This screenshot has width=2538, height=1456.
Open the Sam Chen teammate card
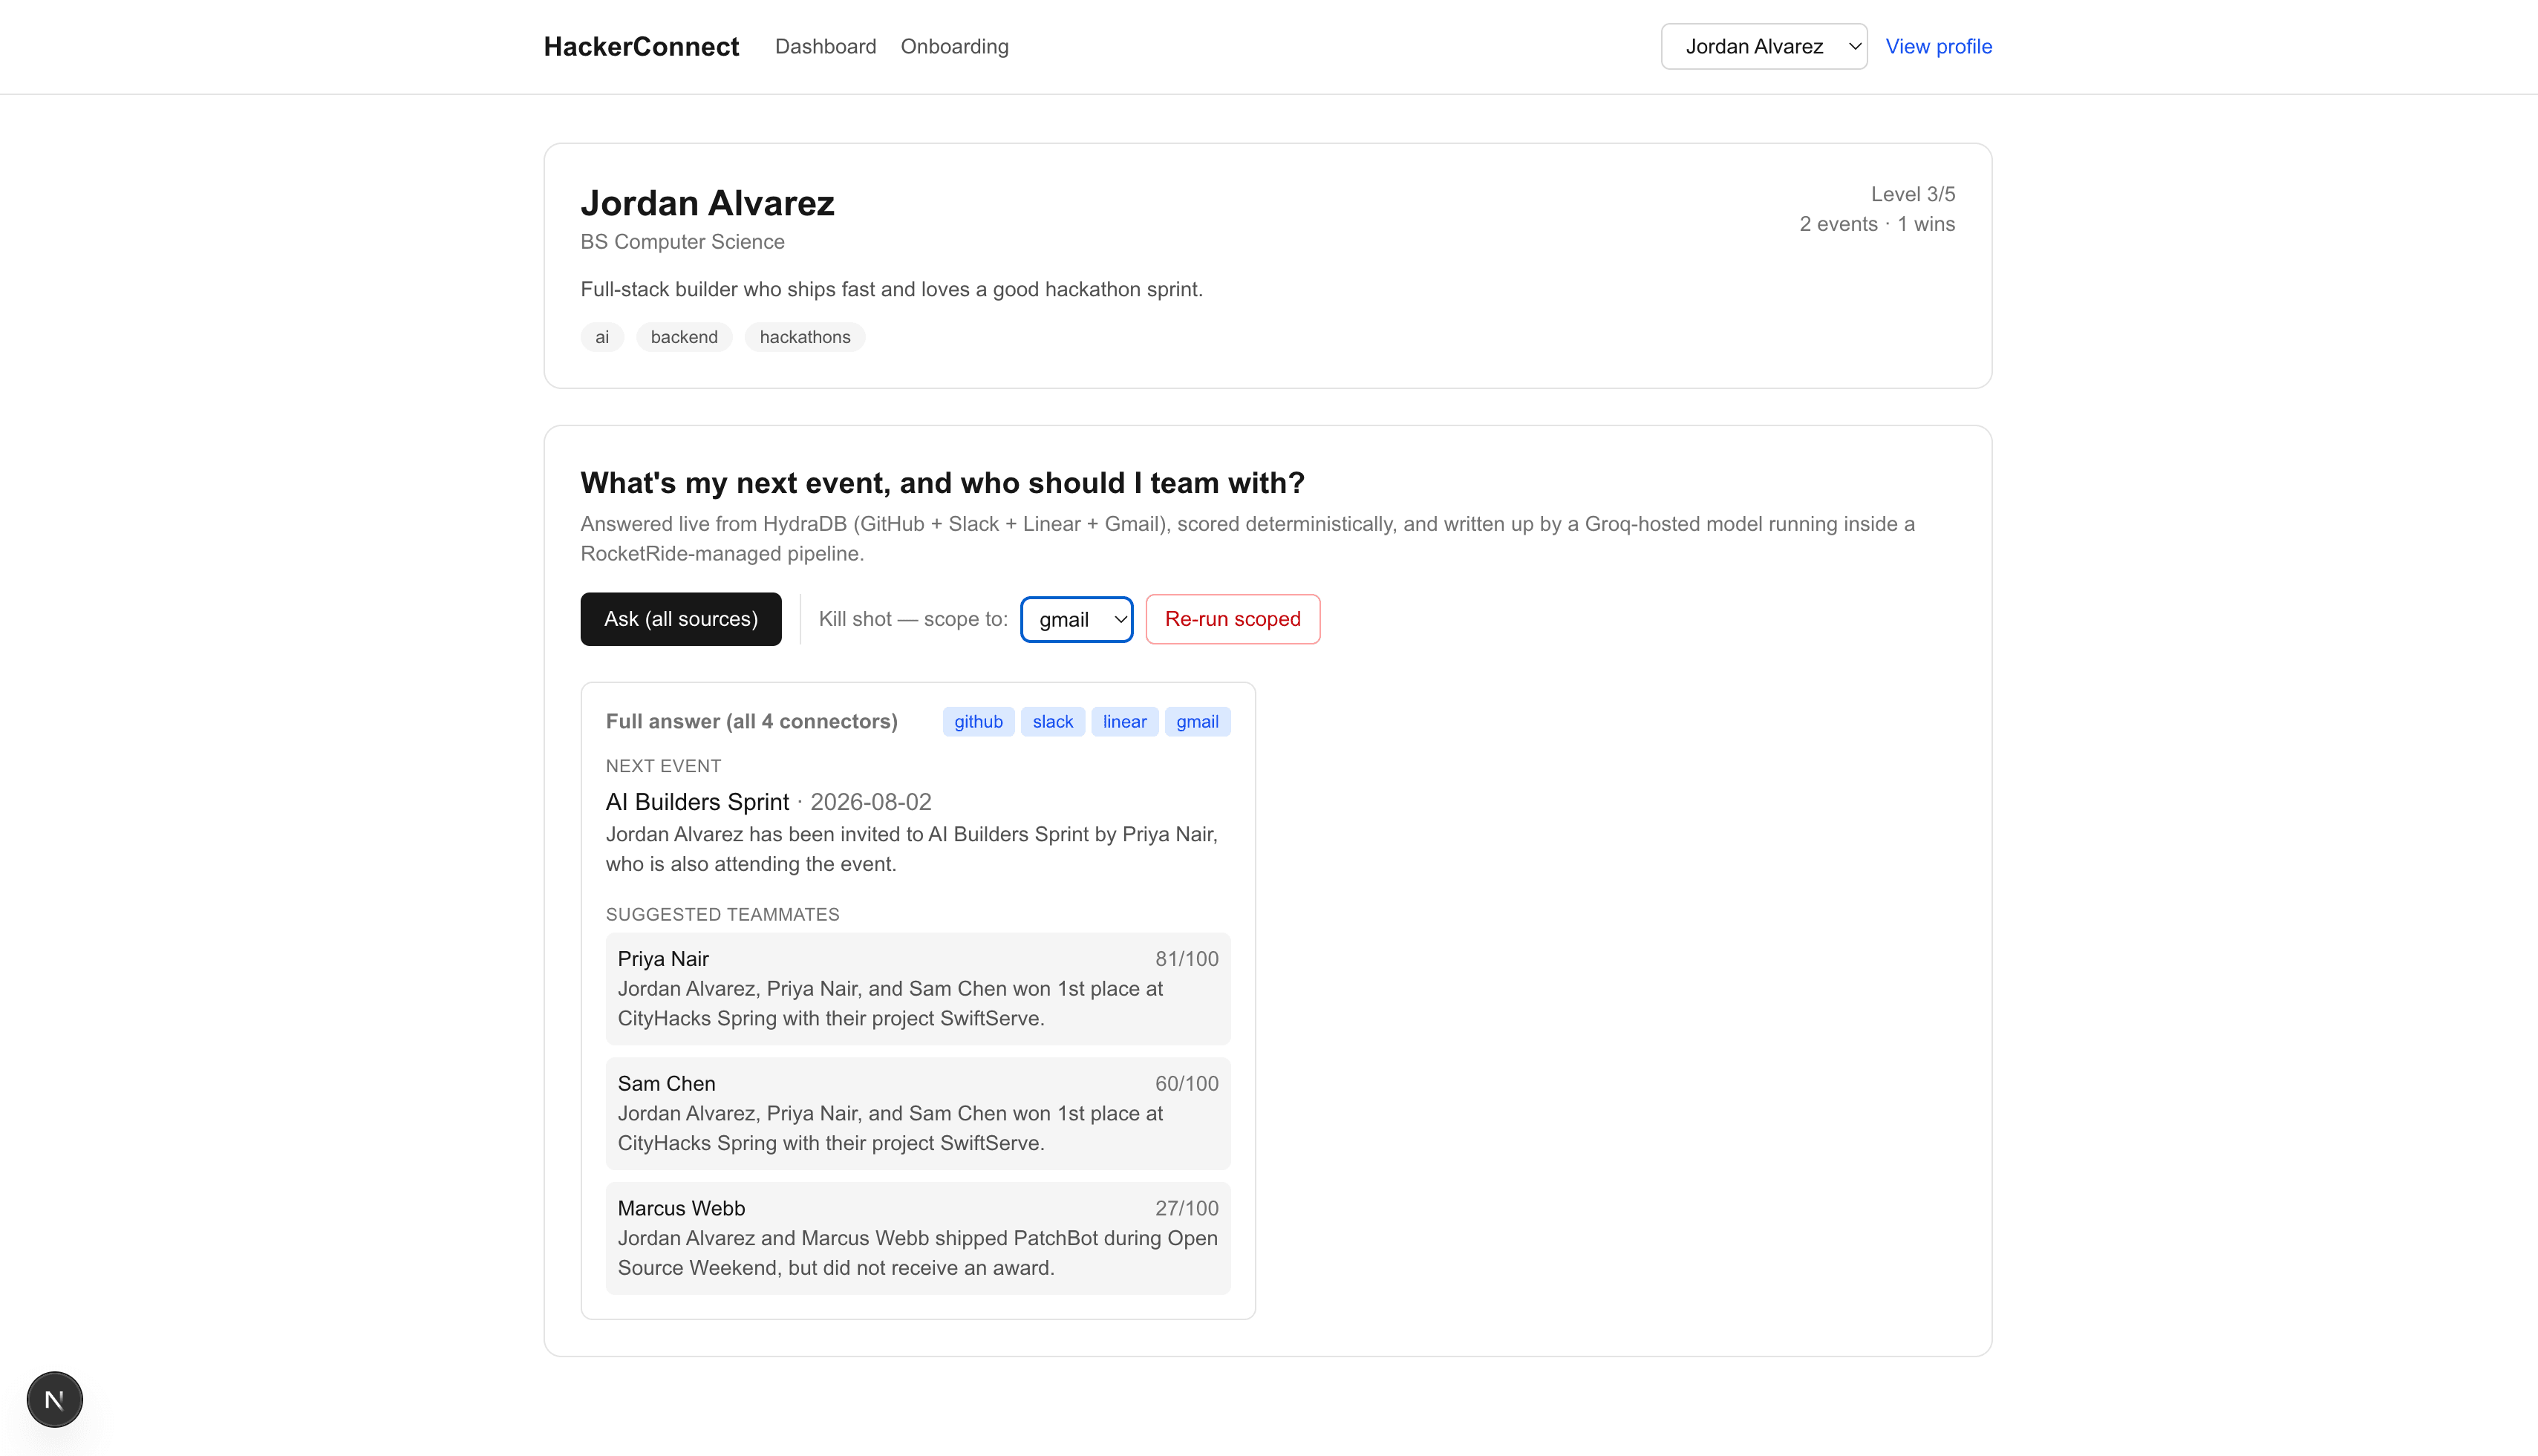(918, 1114)
